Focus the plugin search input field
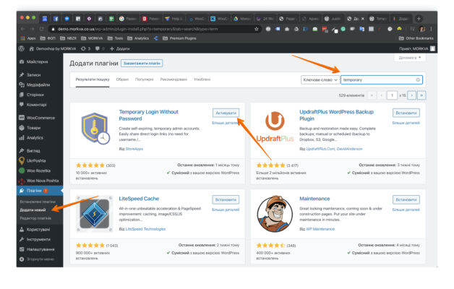Viewport: 454px width, 289px height. [x=381, y=80]
